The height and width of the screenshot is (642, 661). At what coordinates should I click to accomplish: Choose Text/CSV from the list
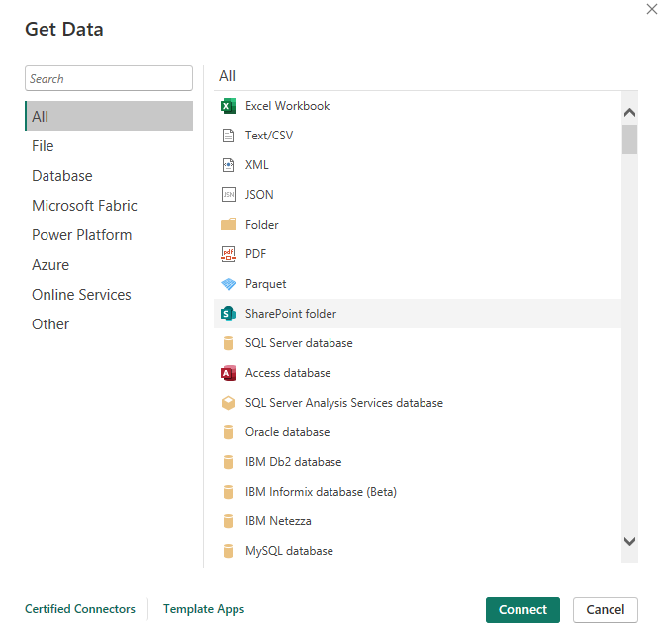[269, 136]
